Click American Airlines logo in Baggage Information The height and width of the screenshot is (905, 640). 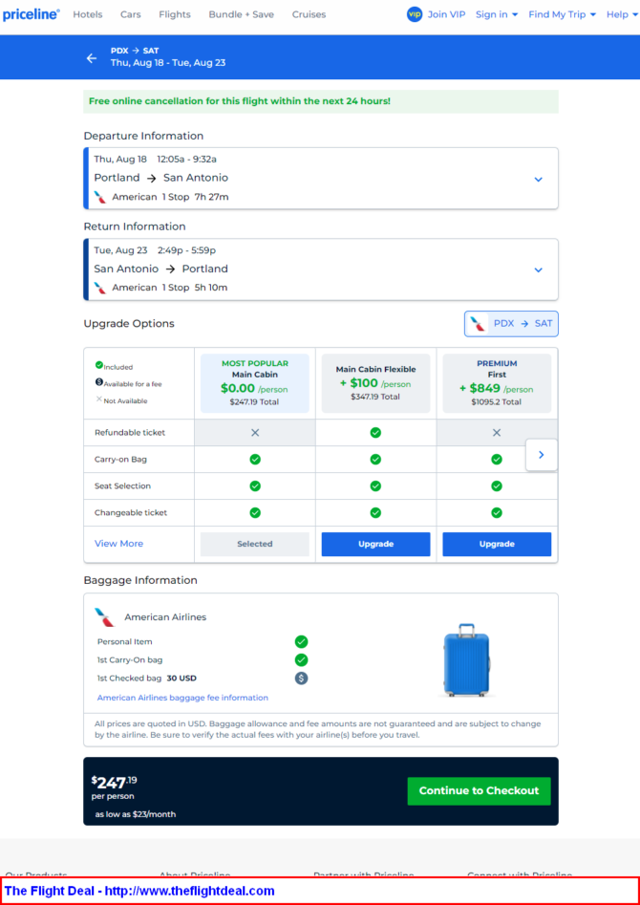[x=105, y=617]
